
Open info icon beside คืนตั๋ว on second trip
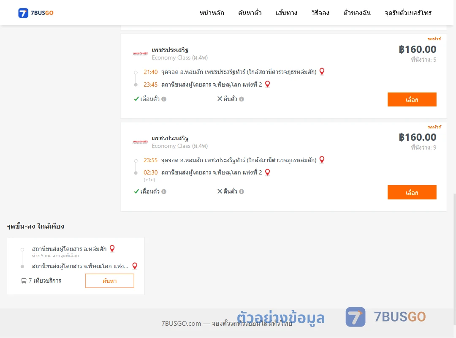click(x=242, y=191)
